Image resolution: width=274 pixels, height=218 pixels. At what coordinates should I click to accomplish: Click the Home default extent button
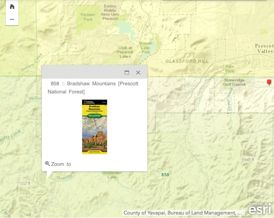point(12,6)
